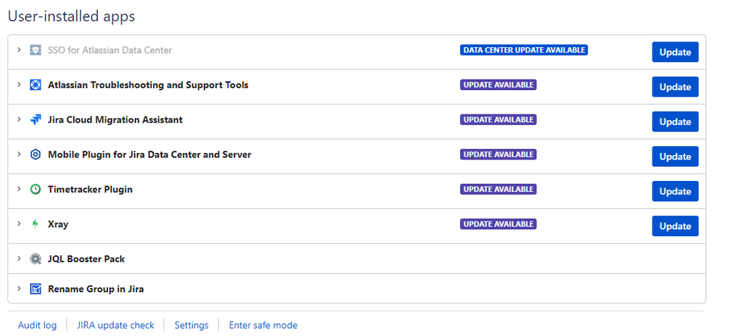
Task: Update the Xray app
Action: (675, 227)
